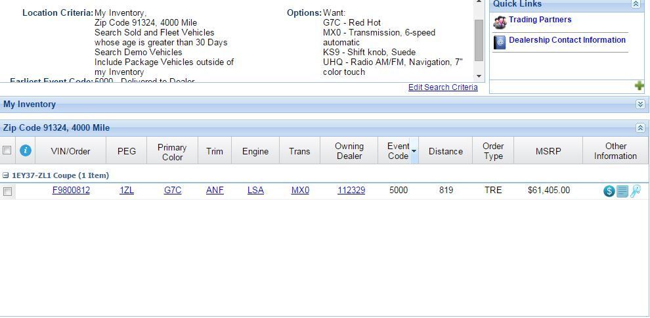Sort by the Distance column header
The height and width of the screenshot is (318, 650).
click(x=445, y=151)
